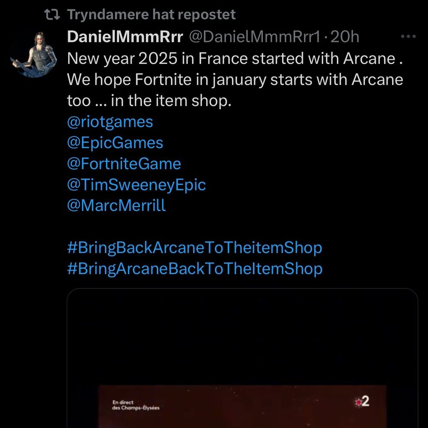
Task: Click the France 2 channel logo in video
Action: 363,401
